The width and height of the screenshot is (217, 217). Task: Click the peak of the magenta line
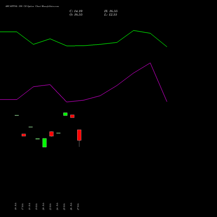(x=150, y=63)
